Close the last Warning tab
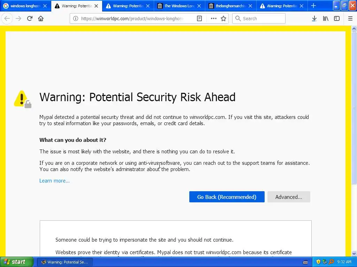The height and width of the screenshot is (267, 357). [x=302, y=6]
